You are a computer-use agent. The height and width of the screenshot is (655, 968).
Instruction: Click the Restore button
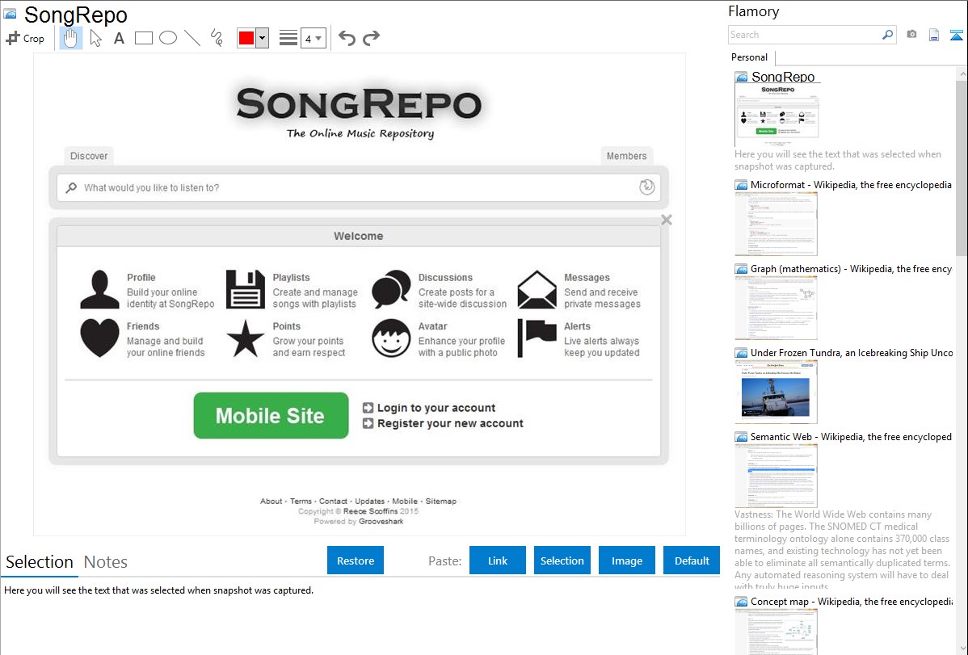click(356, 561)
